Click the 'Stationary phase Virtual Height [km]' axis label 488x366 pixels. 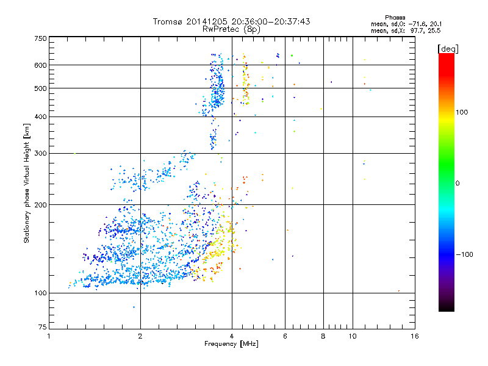coord(27,183)
